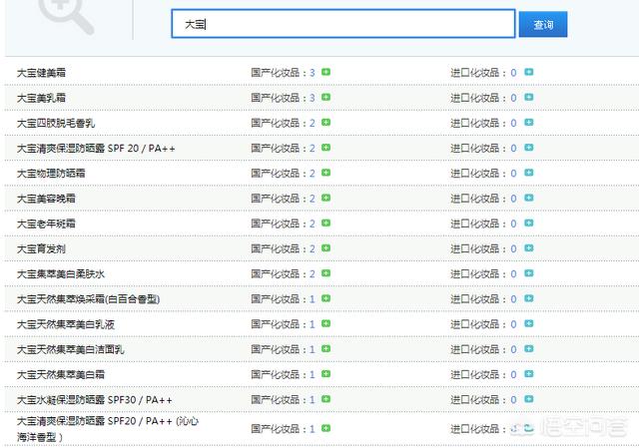Click domestic count 3 for 大宝美乳霜

pos(313,98)
